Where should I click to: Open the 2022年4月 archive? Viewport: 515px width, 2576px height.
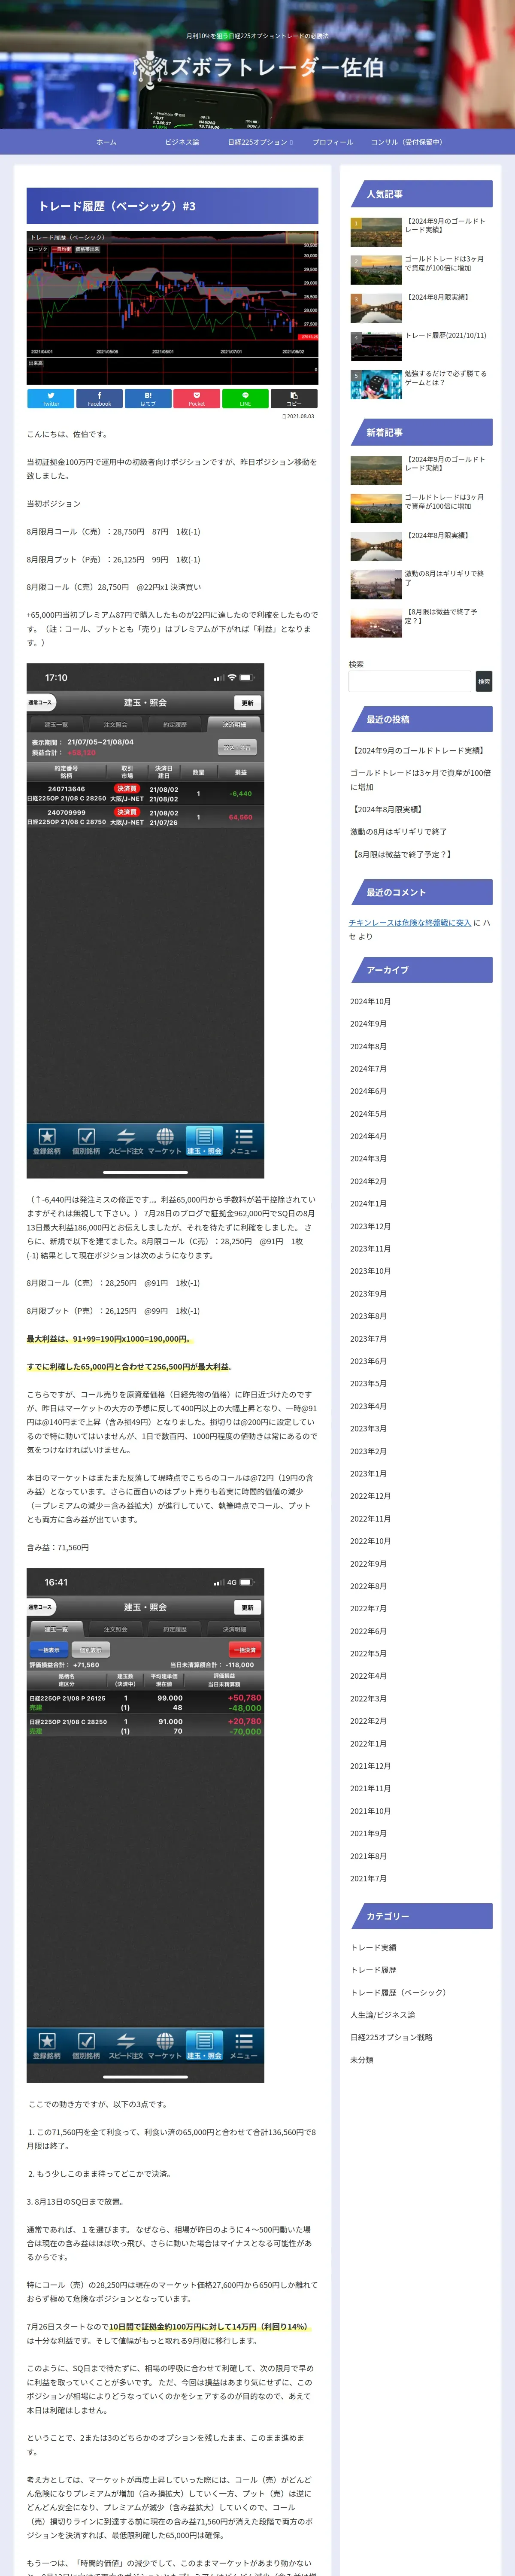tap(368, 1676)
